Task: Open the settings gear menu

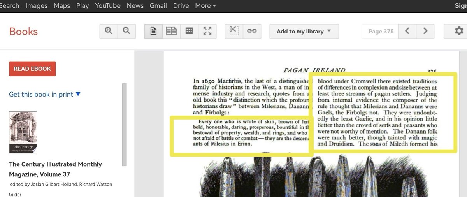Action: (x=458, y=31)
